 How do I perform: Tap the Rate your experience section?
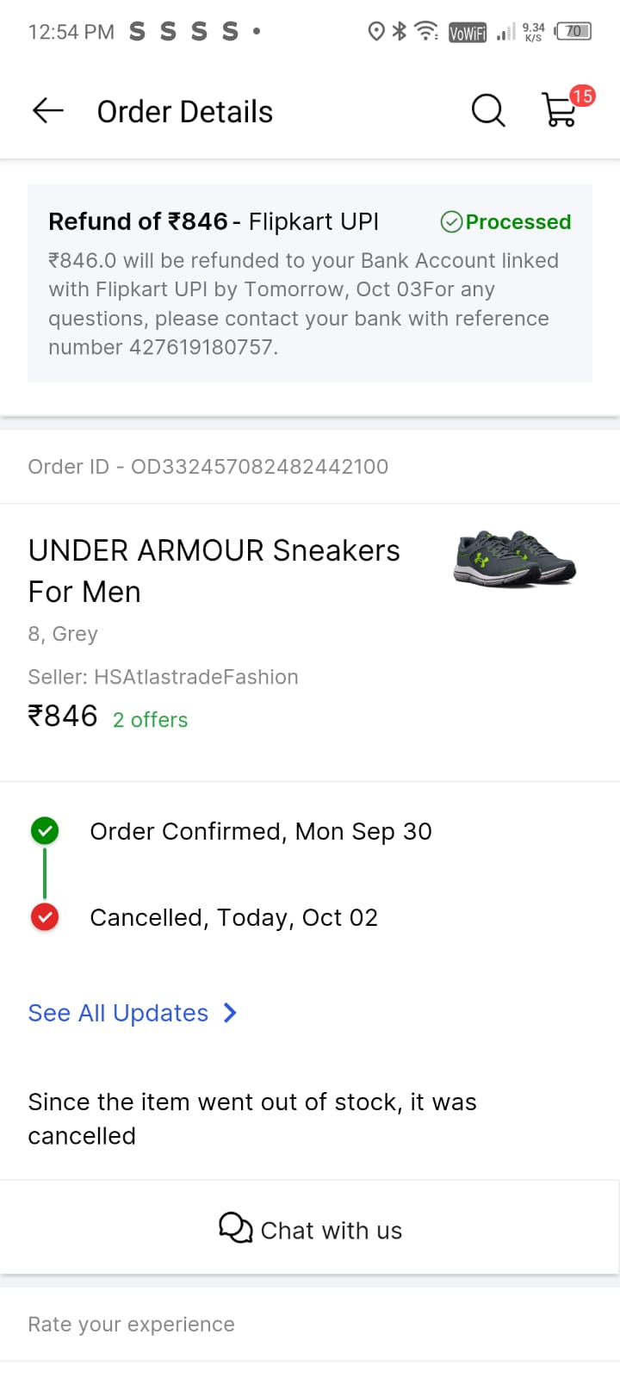(x=132, y=1325)
